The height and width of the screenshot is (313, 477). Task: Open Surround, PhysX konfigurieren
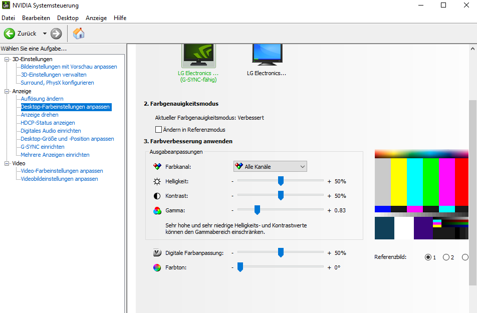(57, 83)
